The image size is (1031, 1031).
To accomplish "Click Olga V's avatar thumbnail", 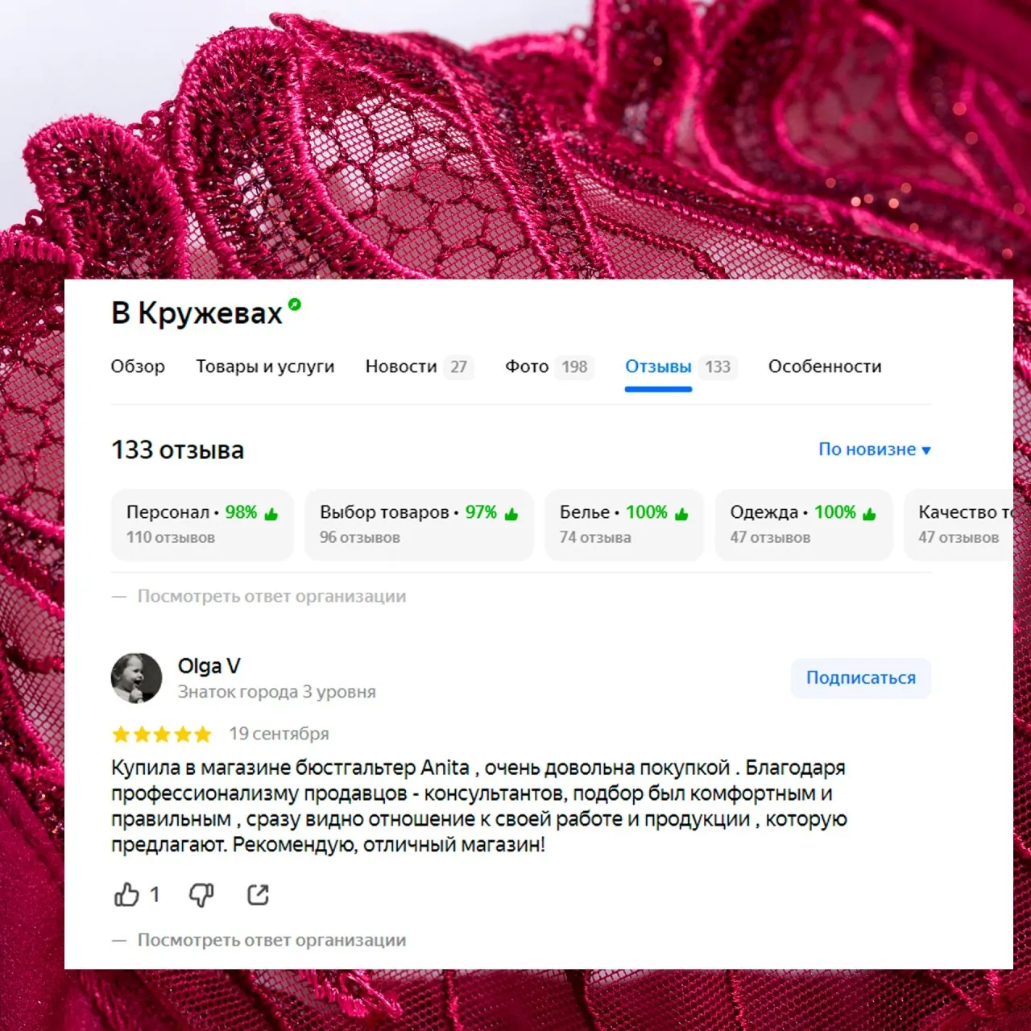I will [136, 678].
